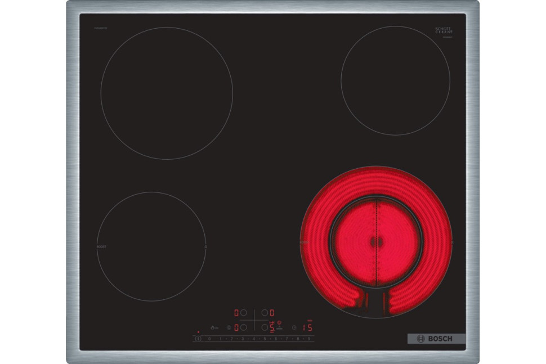Set heat level 9 on the slider
Screen dimensions: 546x364
[x=309, y=339]
